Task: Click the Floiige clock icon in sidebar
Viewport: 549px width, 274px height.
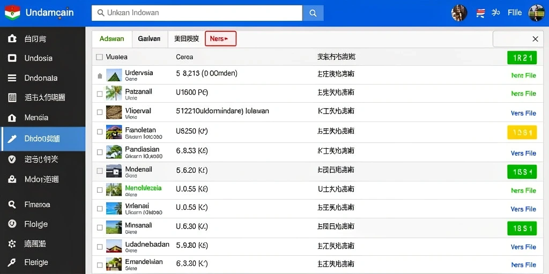Action: tap(12, 224)
